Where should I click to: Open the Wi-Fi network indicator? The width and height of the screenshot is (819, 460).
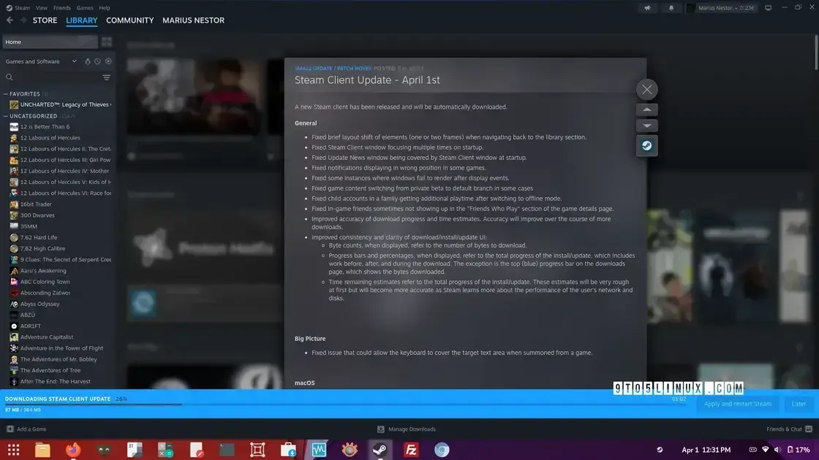[765, 450]
